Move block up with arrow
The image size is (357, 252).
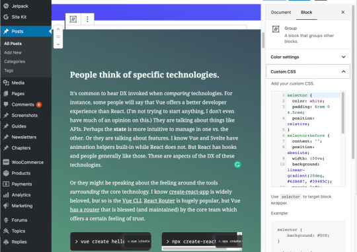[58, 29]
